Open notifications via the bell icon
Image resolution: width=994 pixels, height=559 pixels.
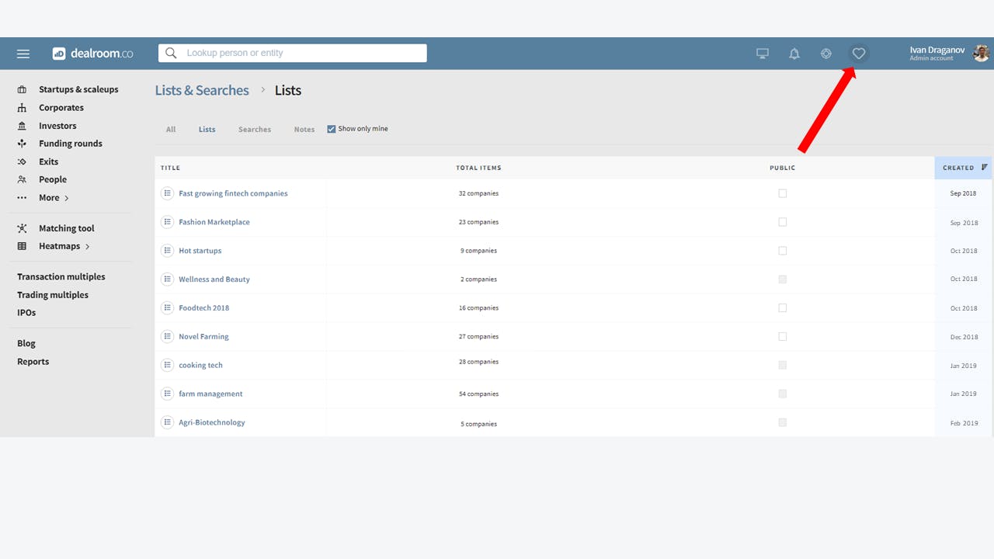point(794,53)
